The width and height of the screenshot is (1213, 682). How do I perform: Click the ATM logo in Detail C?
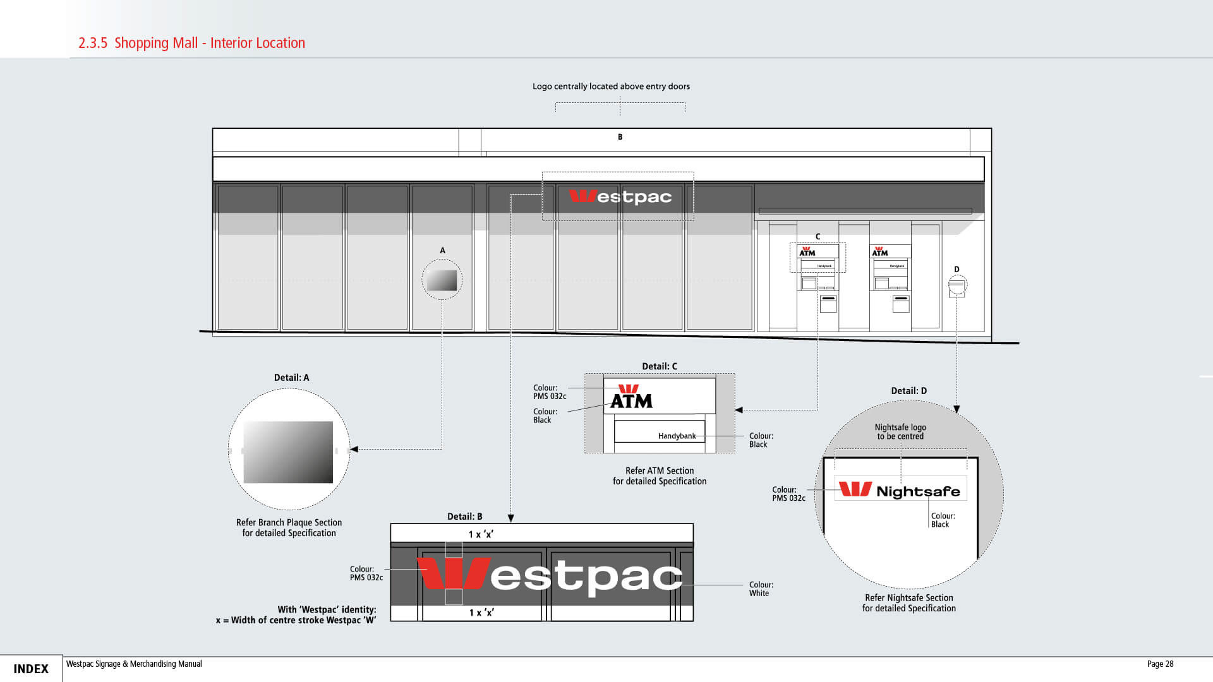631,397
